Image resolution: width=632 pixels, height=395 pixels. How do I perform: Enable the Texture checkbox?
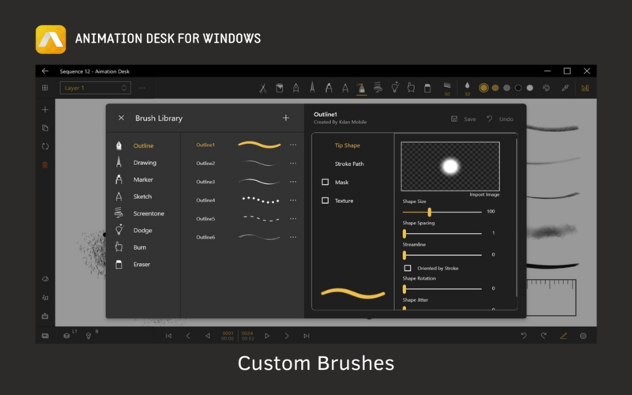[x=325, y=201]
